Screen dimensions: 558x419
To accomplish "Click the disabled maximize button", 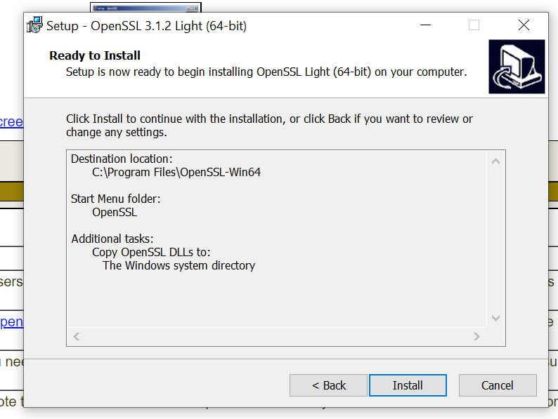I will tap(474, 25).
